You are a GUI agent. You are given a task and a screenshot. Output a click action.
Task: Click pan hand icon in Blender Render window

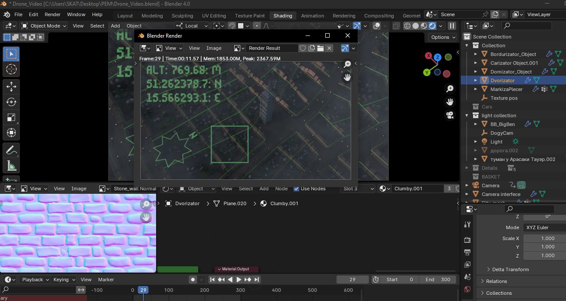(x=347, y=77)
